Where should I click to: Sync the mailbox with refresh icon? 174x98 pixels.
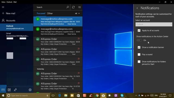click(x=73, y=7)
